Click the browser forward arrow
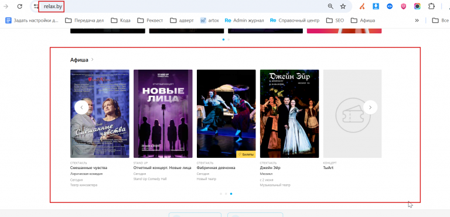 [5, 6]
